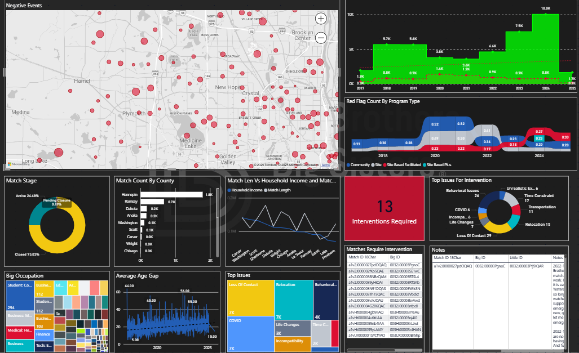Image resolution: width=579 pixels, height=353 pixels.
Task: Open the Terms link on the map
Action: click(325, 165)
